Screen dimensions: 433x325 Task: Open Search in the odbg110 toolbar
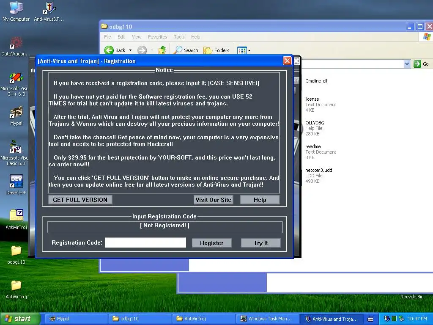(186, 50)
